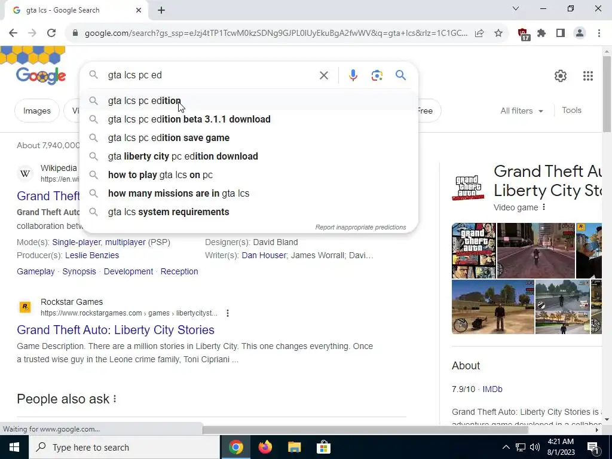Viewport: 612px width, 459px height.
Task: Switch to Chrome in the taskbar
Action: point(235,447)
